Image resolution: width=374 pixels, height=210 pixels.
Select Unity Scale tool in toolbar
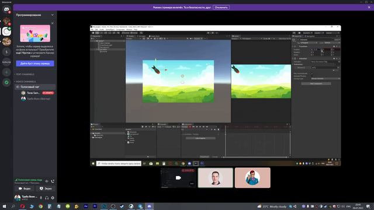click(106, 33)
